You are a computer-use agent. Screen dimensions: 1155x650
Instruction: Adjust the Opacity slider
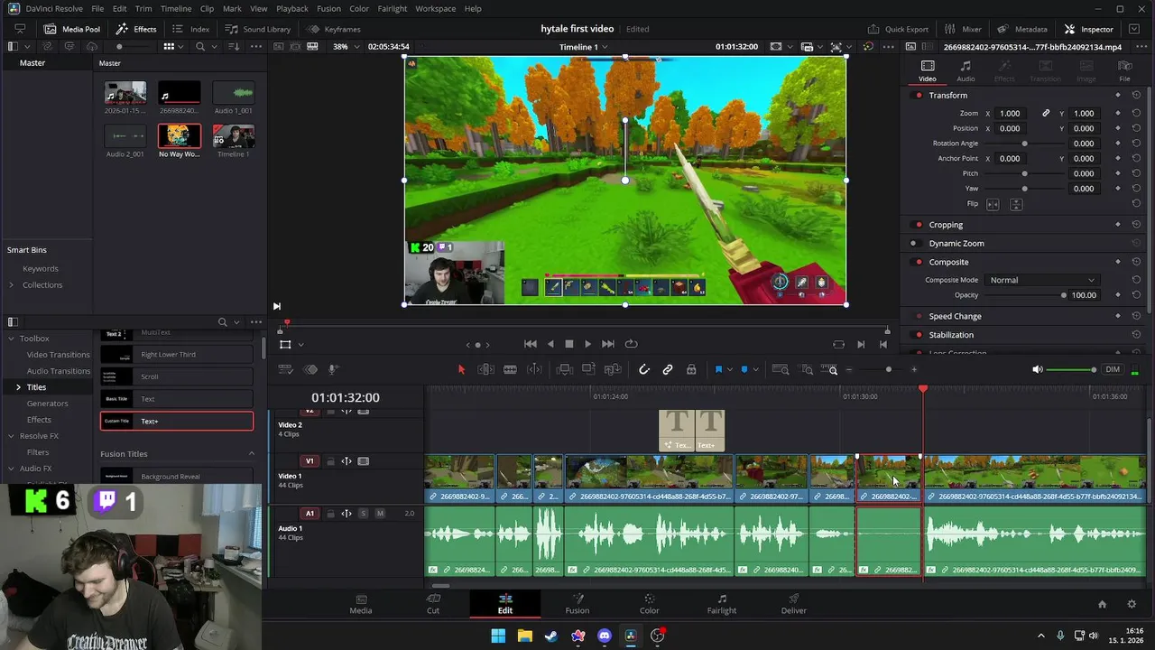tap(1024, 295)
